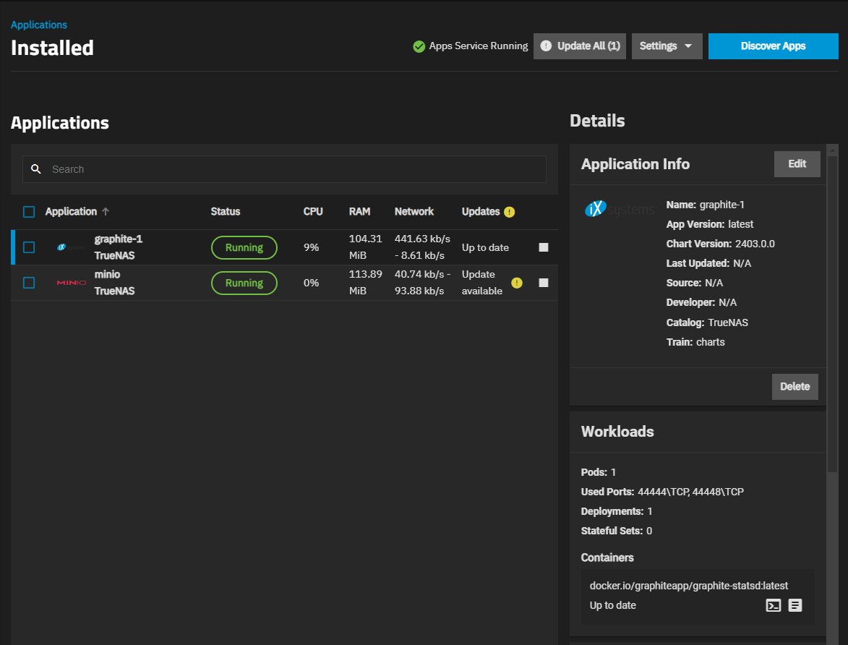Click the Applications breadcrumb link
The image size is (848, 645).
coord(39,25)
